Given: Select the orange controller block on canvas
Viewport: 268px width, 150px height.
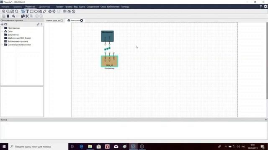Looking at the screenshot, I should click(109, 61).
